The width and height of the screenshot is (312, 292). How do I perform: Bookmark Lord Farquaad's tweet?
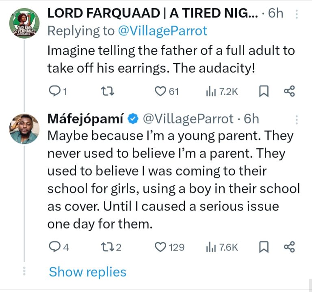click(264, 92)
